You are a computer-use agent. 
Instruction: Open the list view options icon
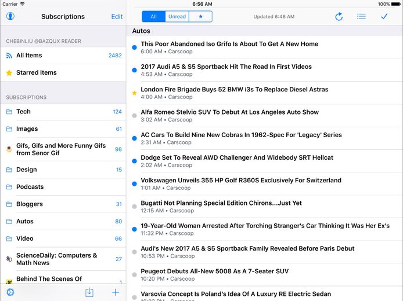coord(361,16)
